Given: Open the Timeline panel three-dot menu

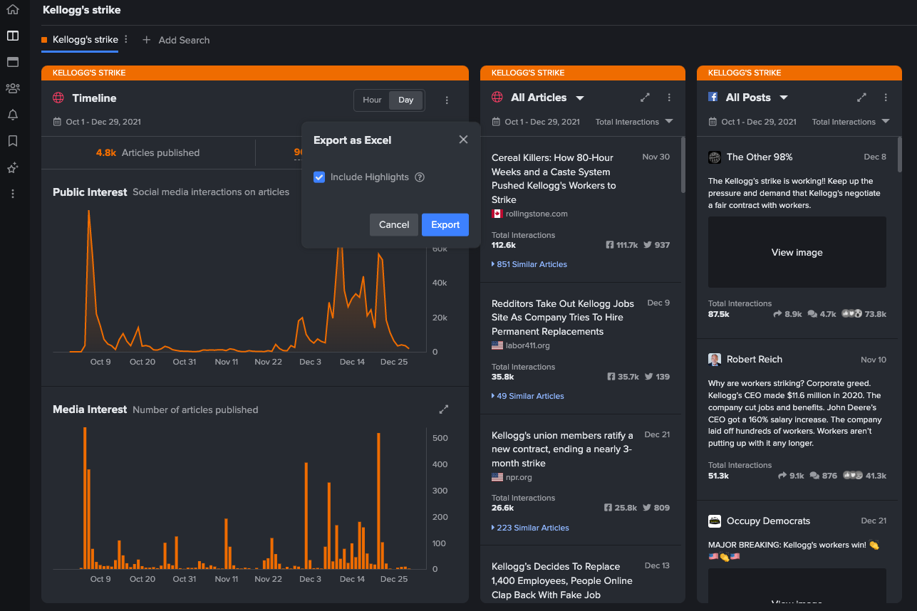Looking at the screenshot, I should [x=447, y=100].
